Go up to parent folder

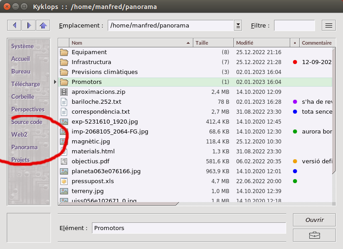tap(43, 25)
